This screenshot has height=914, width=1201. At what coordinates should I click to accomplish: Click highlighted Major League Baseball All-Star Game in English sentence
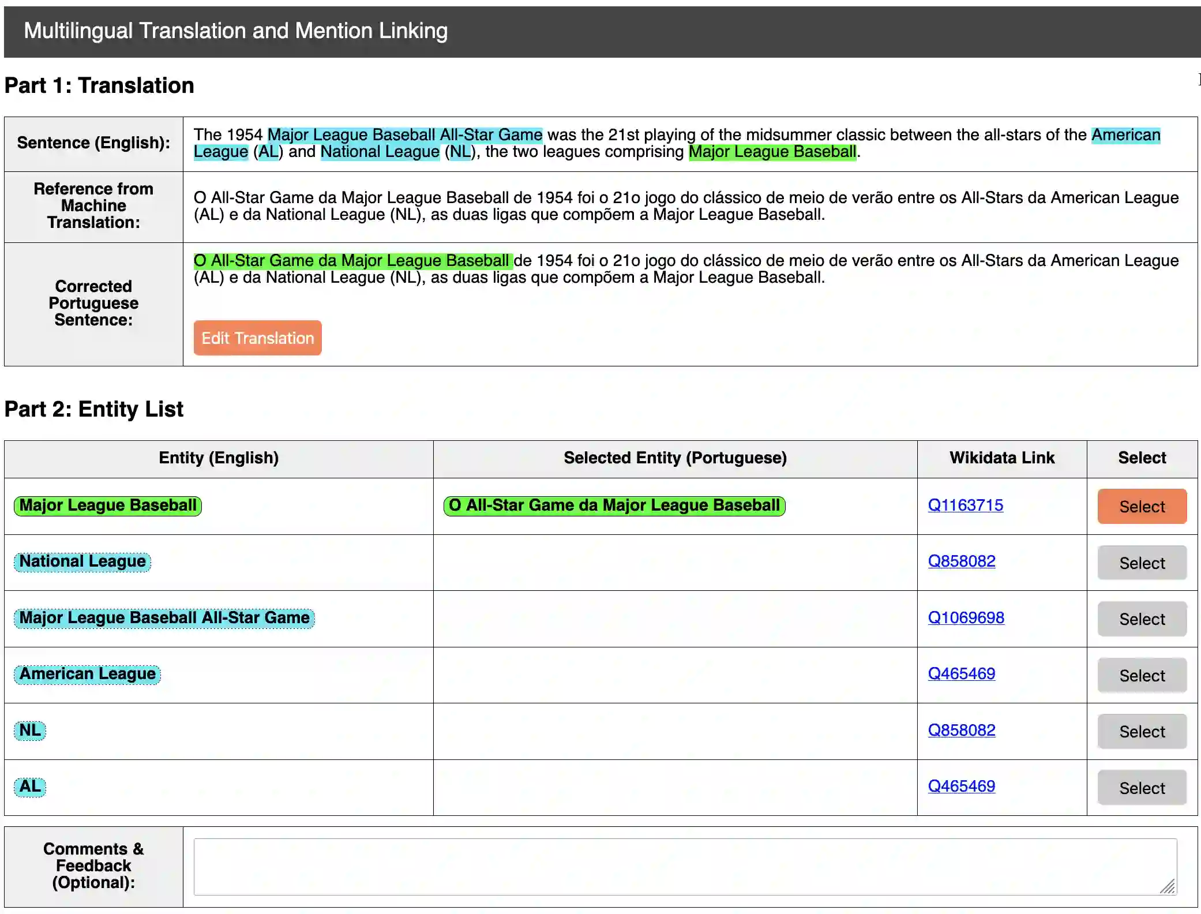pos(404,134)
